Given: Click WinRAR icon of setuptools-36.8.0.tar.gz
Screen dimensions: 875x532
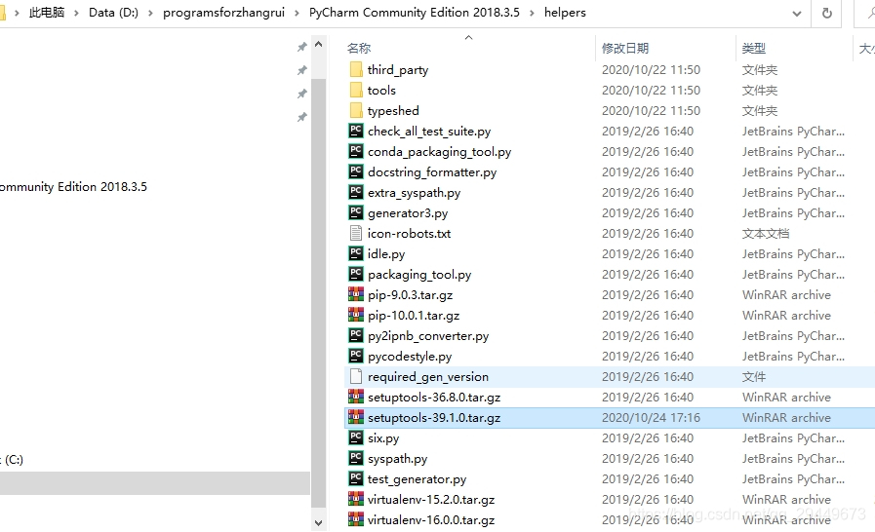Looking at the screenshot, I should coord(356,397).
